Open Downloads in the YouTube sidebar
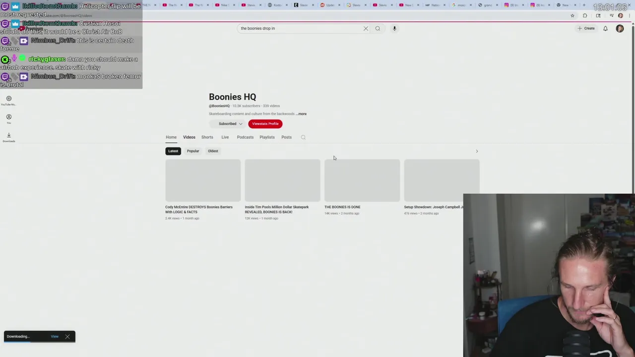The image size is (635, 357). pos(8,137)
